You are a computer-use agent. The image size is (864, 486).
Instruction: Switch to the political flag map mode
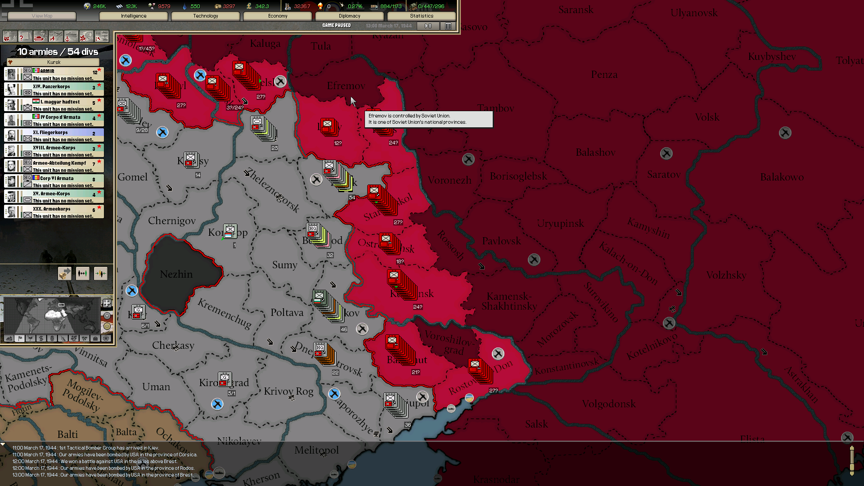click(20, 338)
